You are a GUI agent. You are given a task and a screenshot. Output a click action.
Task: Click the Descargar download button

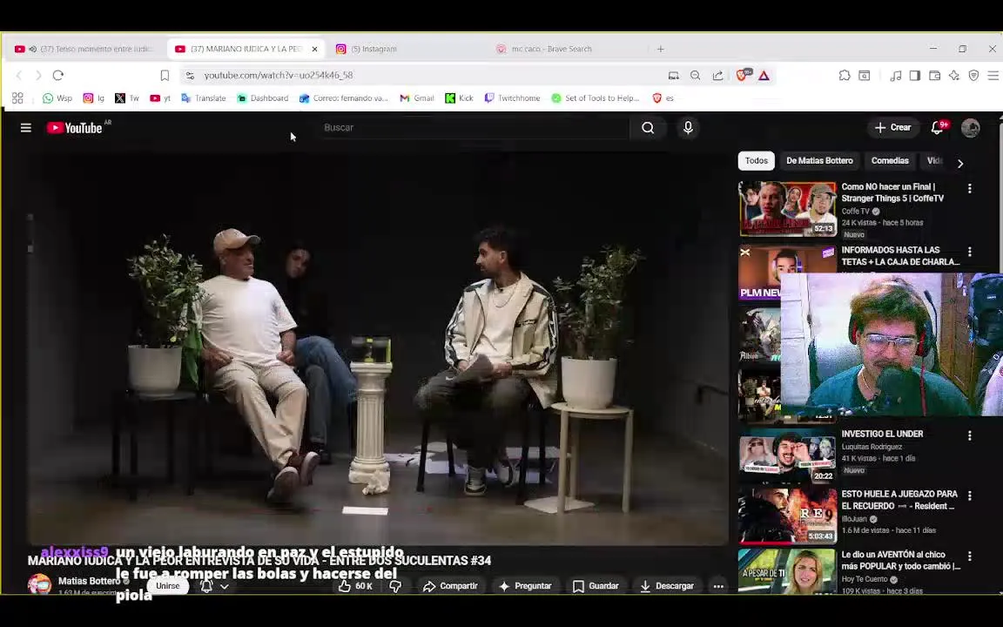[667, 586]
